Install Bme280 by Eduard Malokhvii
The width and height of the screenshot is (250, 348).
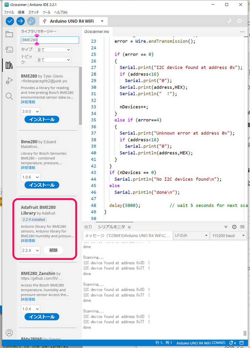[x=42, y=185]
